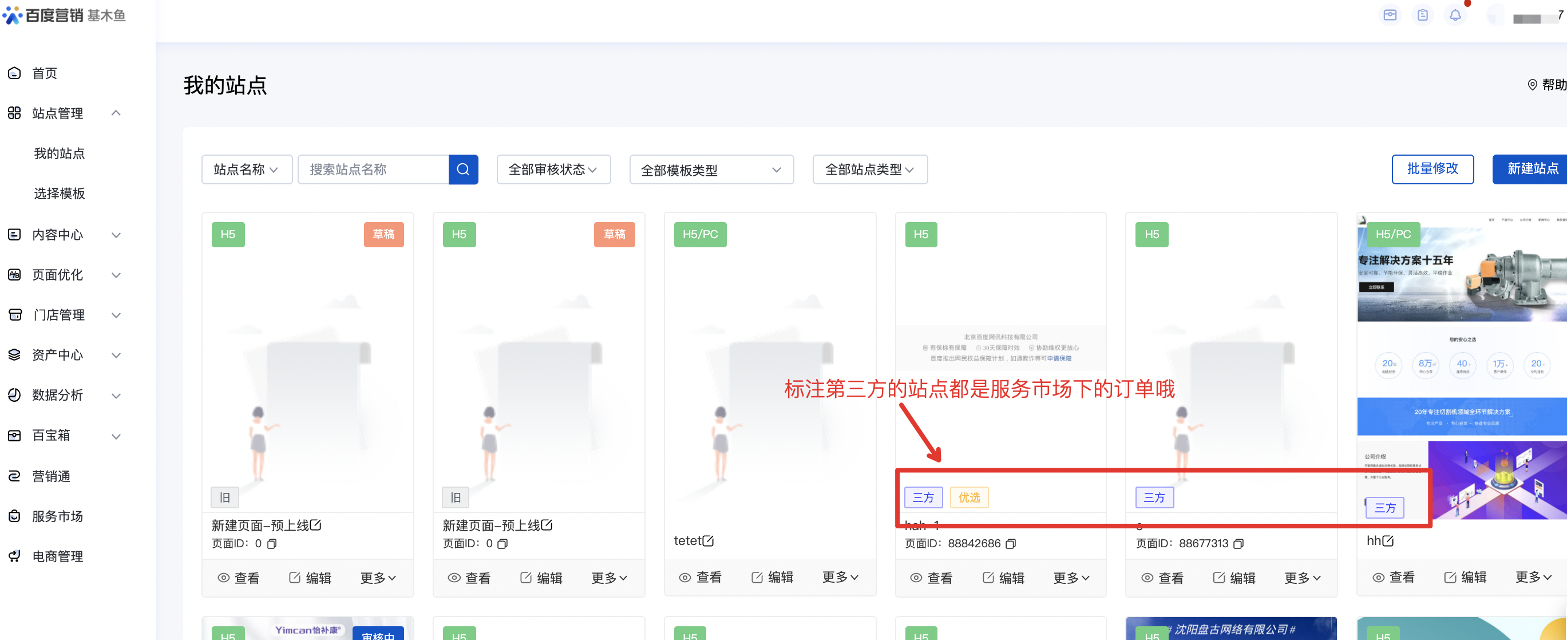Viewport: 1567px width, 640px height.
Task: Open 服务市场 icon in sidebar
Action: point(15,516)
